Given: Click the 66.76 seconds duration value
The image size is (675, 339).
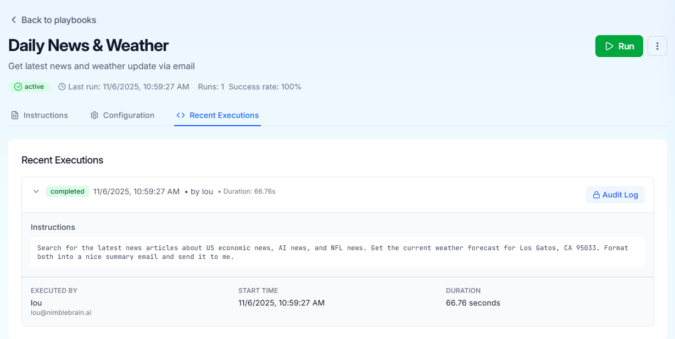Looking at the screenshot, I should tap(473, 303).
